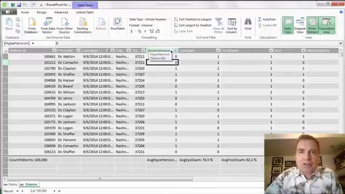The height and width of the screenshot is (194, 345).
Task: Open the Provider column filter dropdown
Action: pos(78,51)
